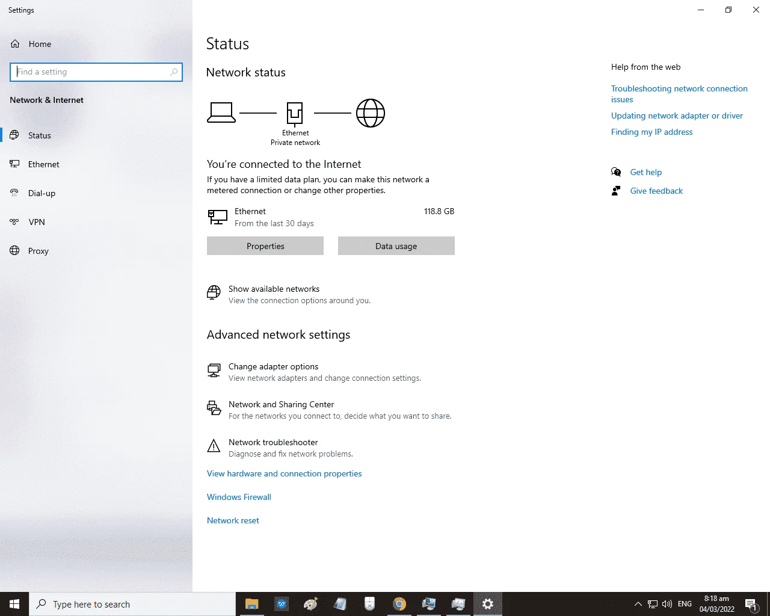Show hidden icons in the system tray
The height and width of the screenshot is (616, 770).
[638, 604]
